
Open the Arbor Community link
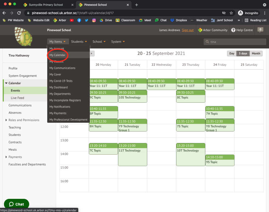(x=213, y=30)
